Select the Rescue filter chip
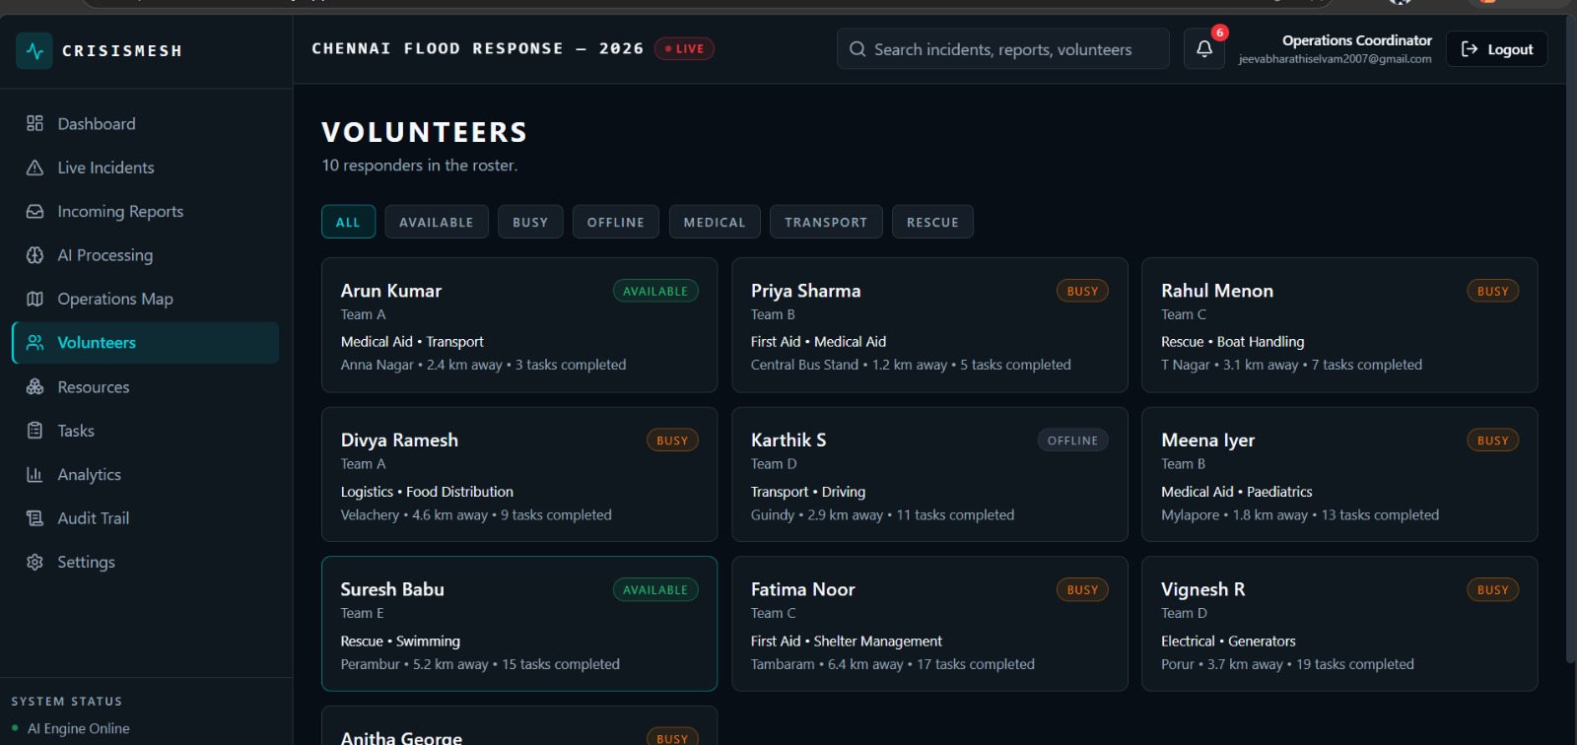The image size is (1577, 745). click(932, 222)
